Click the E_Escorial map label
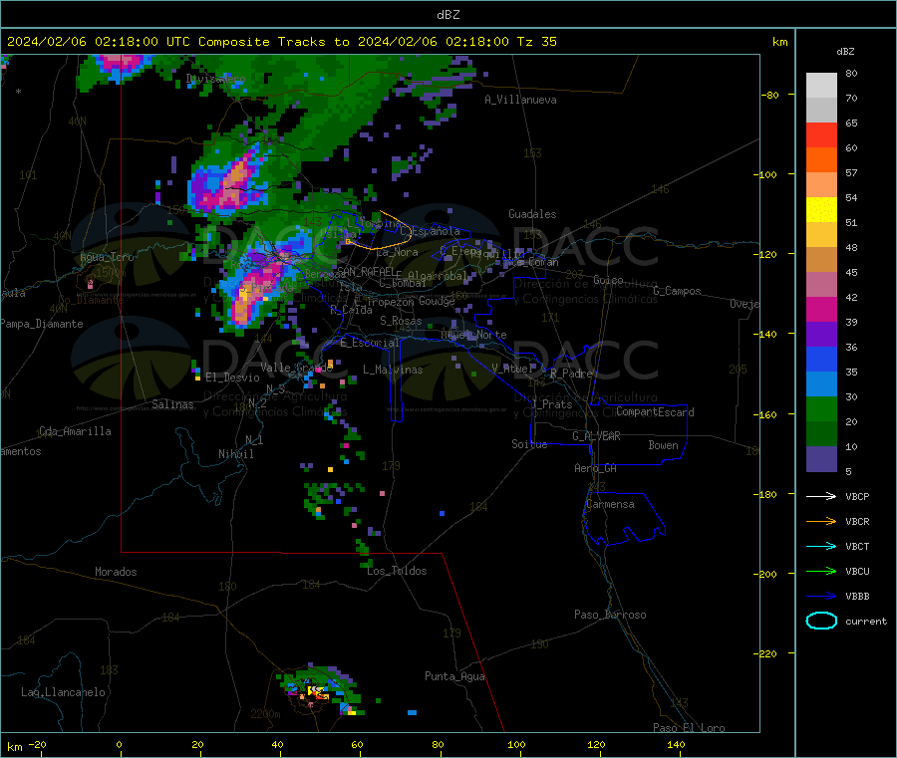The height and width of the screenshot is (758, 897). pos(369,343)
